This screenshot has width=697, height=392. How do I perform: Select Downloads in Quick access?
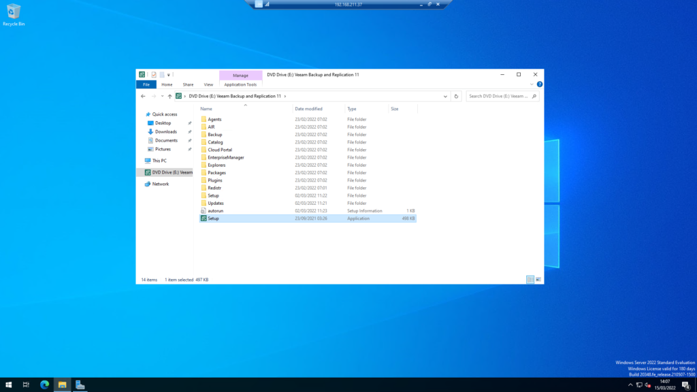[x=166, y=131]
